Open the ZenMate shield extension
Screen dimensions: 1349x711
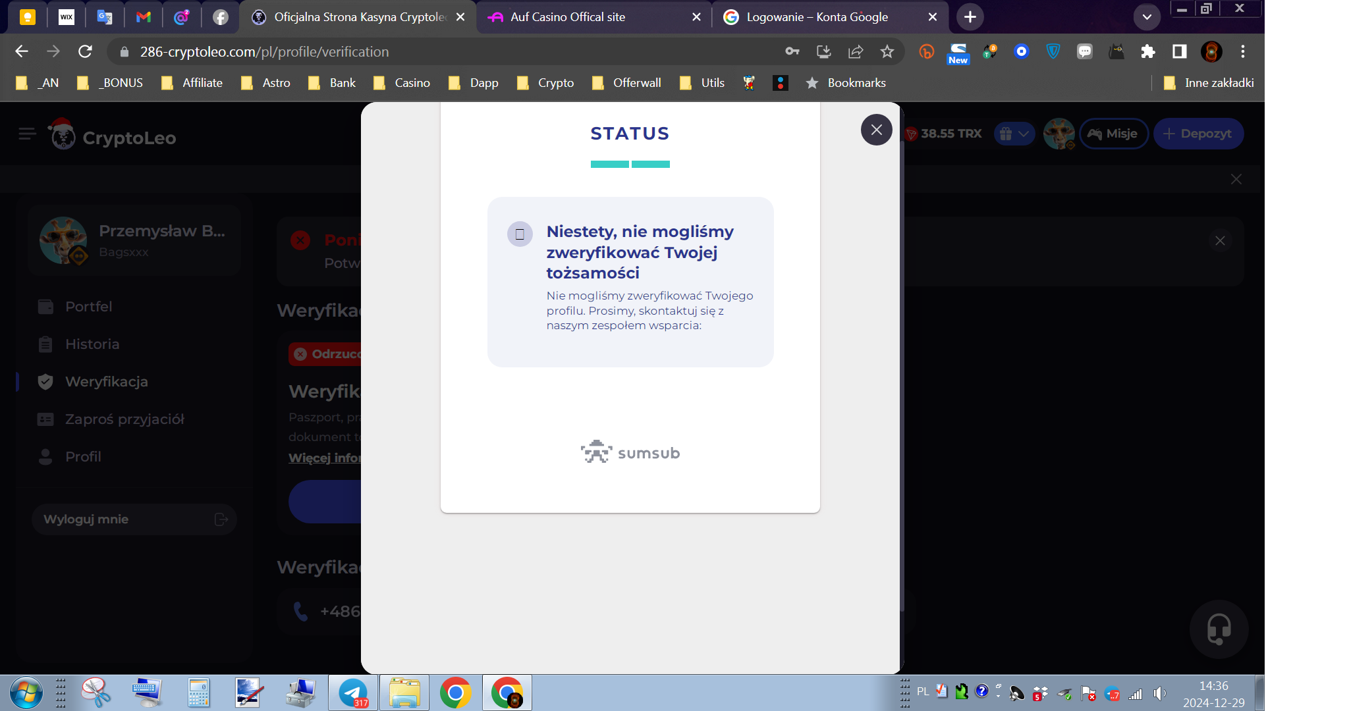pos(1052,51)
